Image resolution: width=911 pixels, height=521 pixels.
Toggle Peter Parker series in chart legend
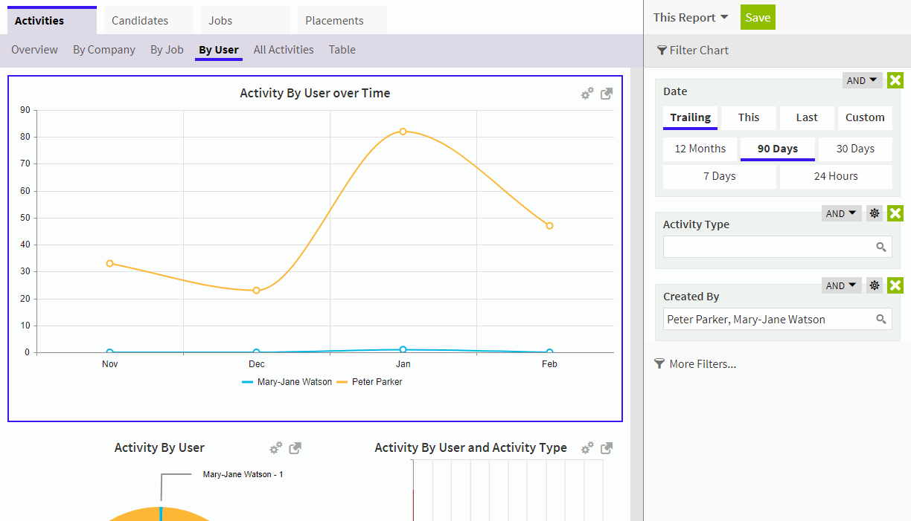point(369,382)
